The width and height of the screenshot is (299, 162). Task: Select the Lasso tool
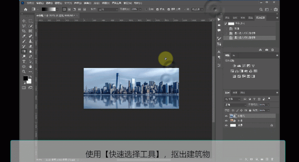24,26
